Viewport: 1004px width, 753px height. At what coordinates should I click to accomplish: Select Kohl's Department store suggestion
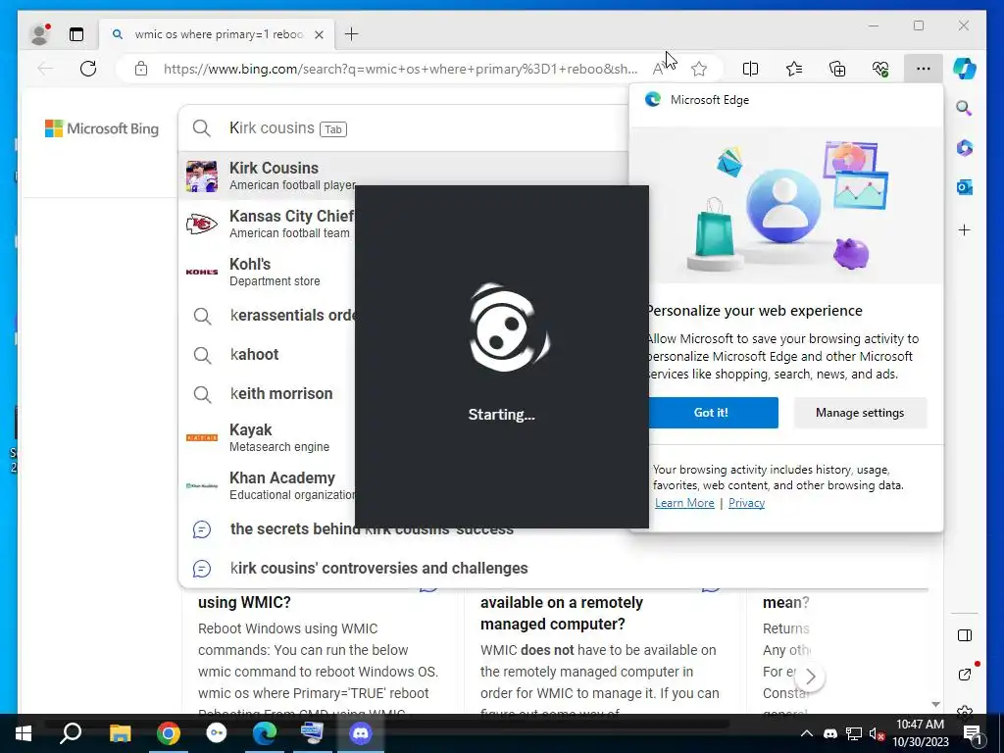click(269, 273)
